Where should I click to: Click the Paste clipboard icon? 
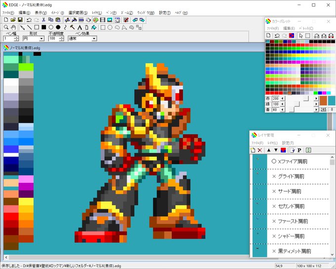tap(58, 20)
